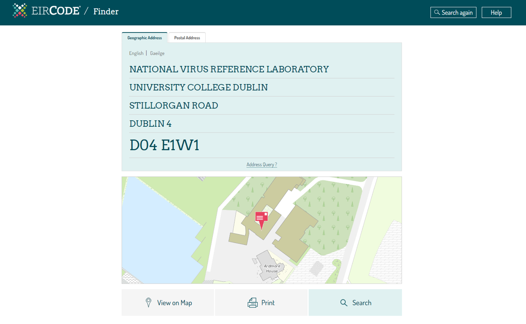Click the colorful Eircode logo icon
526x324 pixels.
pos(20,11)
